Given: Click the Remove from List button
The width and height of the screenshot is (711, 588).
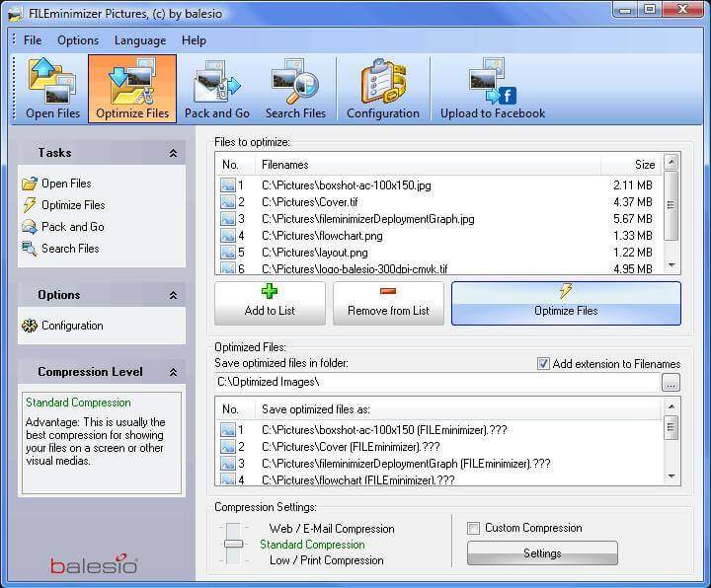Looking at the screenshot, I should (x=388, y=303).
